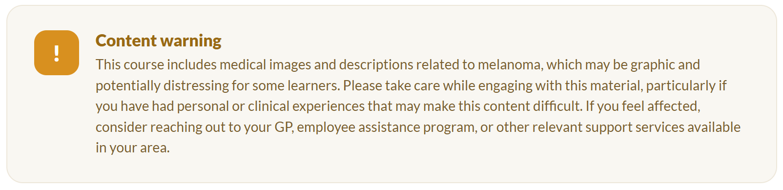Click the word 'graphic' in the first line

tap(653, 65)
